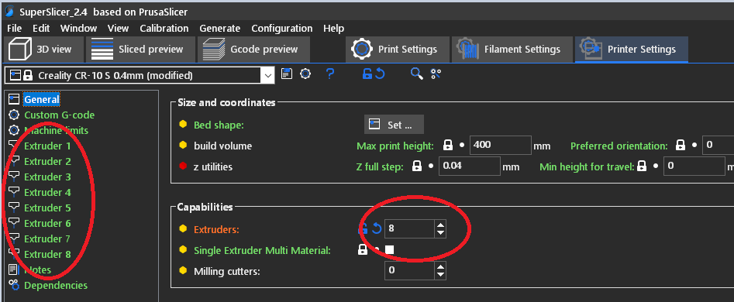
Task: Select Custom G-code page
Action: pos(60,115)
